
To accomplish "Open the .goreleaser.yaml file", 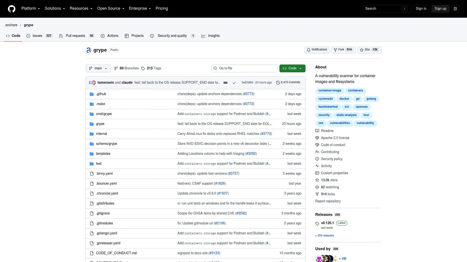I will (108, 243).
